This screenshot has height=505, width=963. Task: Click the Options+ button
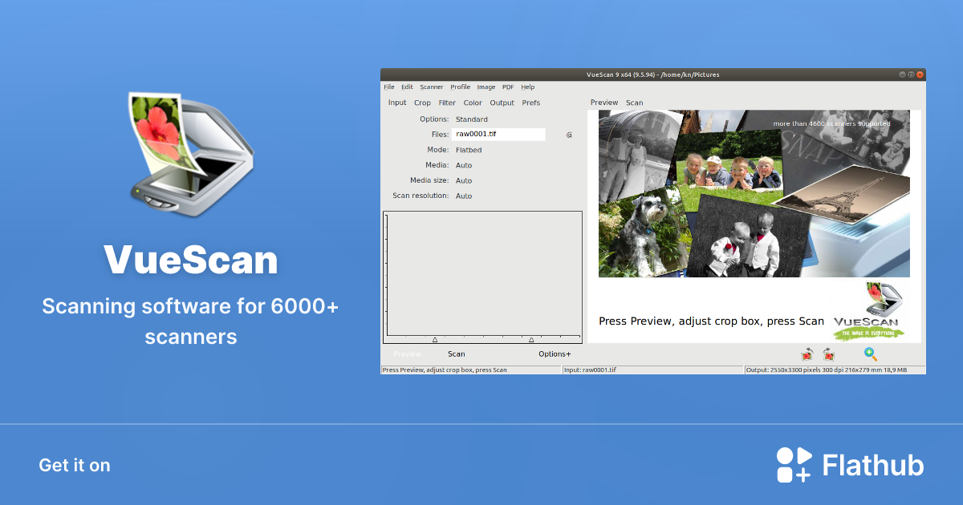coord(555,353)
